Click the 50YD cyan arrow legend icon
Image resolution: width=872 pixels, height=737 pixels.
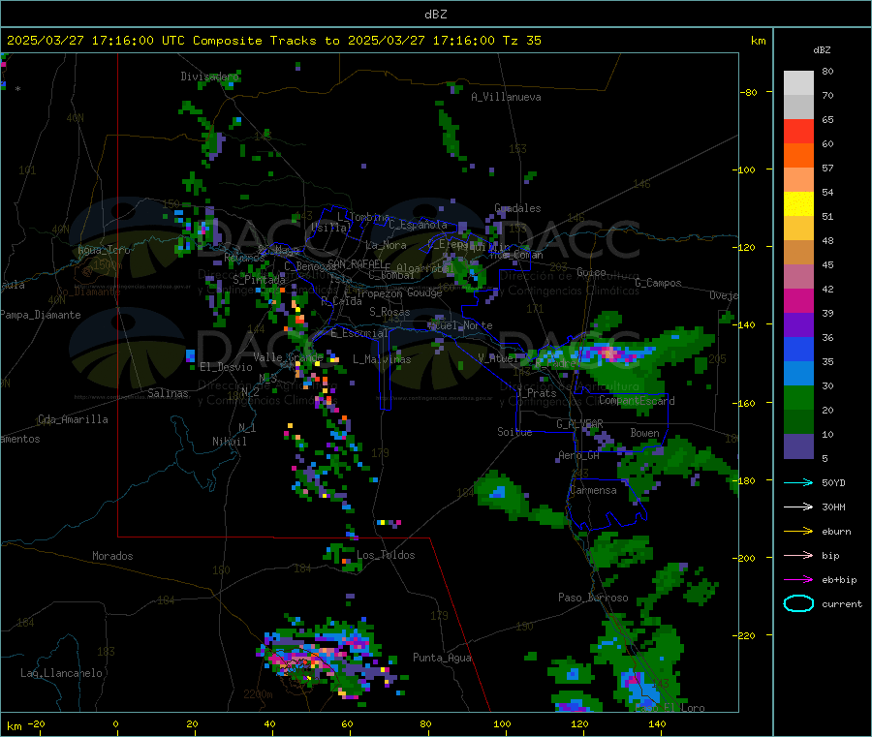798,482
